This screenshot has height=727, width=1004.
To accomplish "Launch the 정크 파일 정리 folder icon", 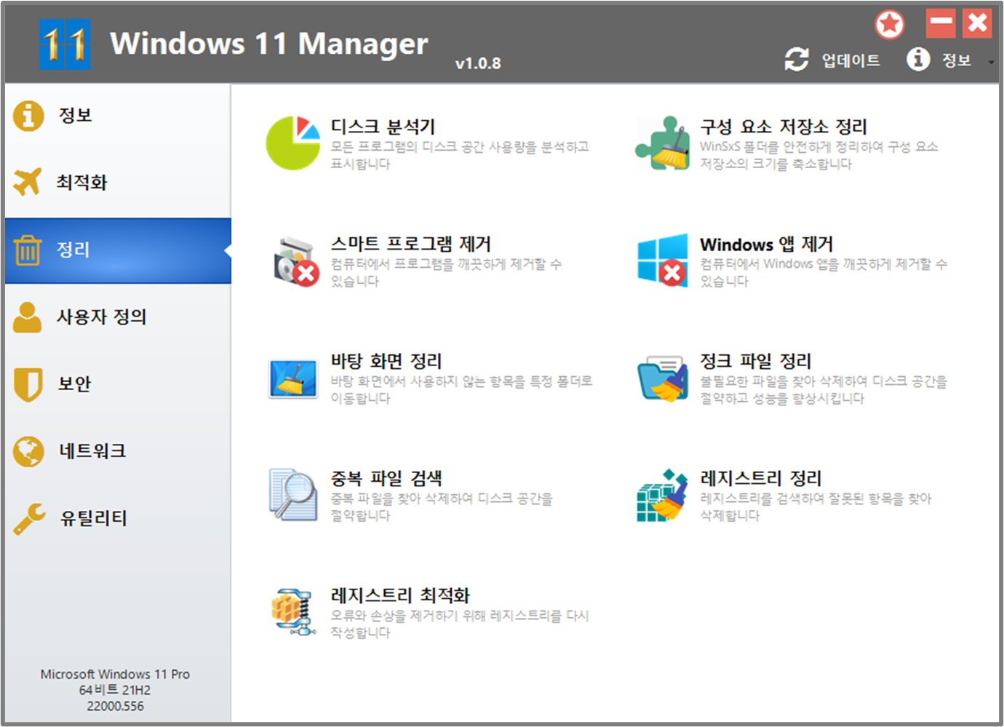I will (x=662, y=378).
